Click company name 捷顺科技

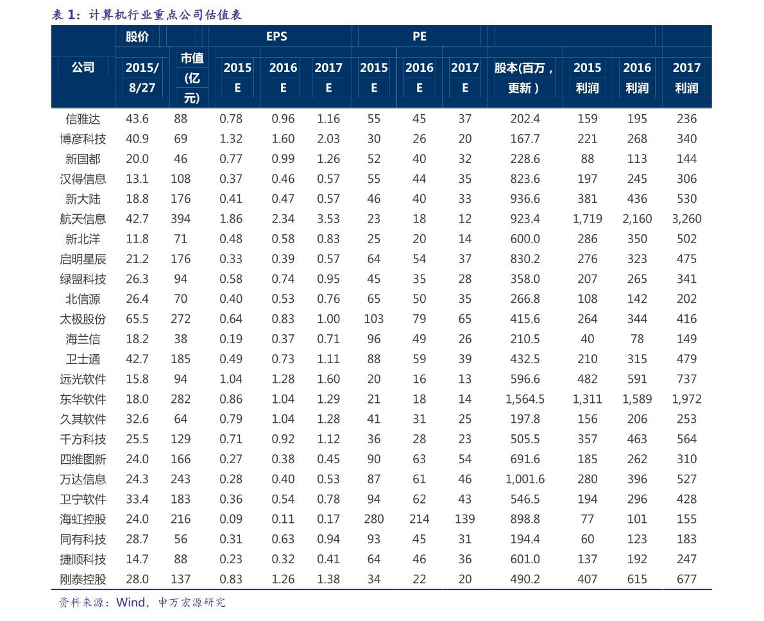tap(83, 559)
